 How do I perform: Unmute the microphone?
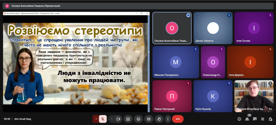click(x=103, y=119)
